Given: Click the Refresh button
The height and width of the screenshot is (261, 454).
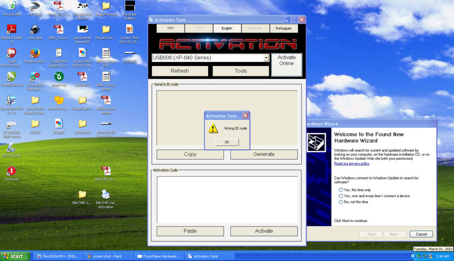Looking at the screenshot, I should [180, 71].
